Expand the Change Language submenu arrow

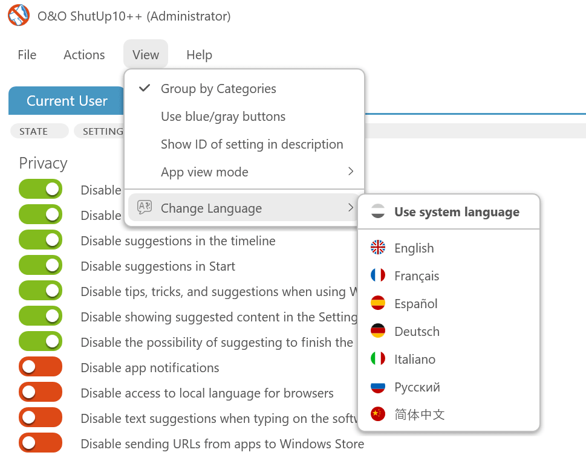tap(351, 208)
